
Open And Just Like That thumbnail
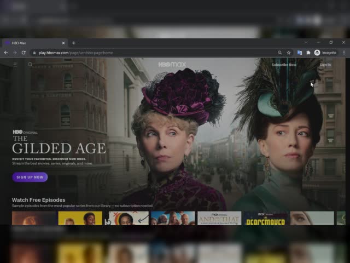(x=219, y=218)
